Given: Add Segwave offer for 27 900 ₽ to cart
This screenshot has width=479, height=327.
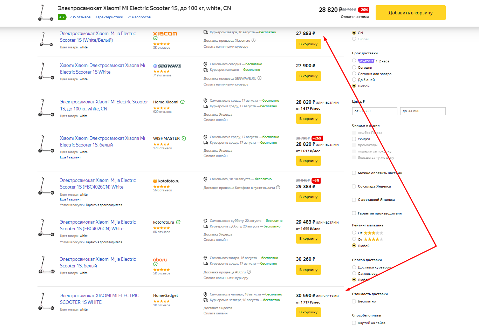Looking at the screenshot, I should click(x=308, y=76).
